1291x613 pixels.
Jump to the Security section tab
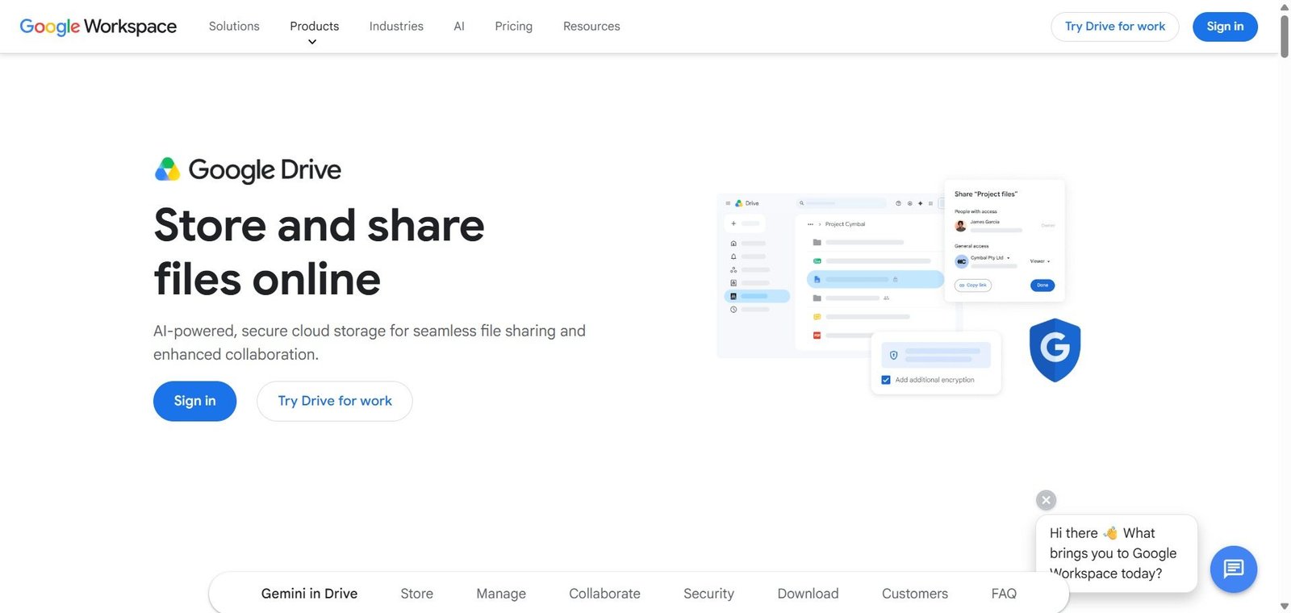click(708, 594)
